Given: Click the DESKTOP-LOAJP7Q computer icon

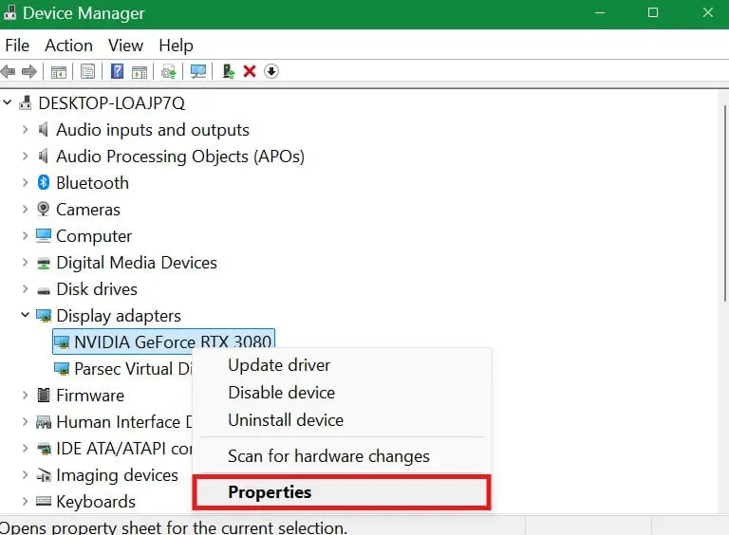Looking at the screenshot, I should tap(25, 102).
